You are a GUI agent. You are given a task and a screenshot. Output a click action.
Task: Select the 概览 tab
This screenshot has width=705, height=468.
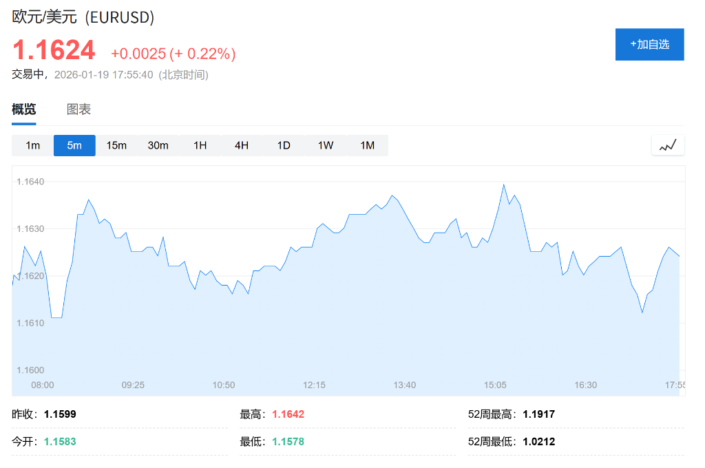tap(23, 109)
